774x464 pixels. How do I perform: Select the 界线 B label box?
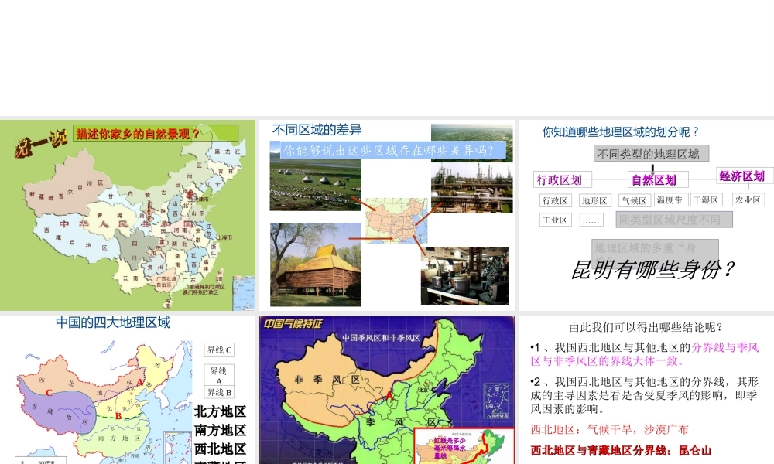click(219, 393)
